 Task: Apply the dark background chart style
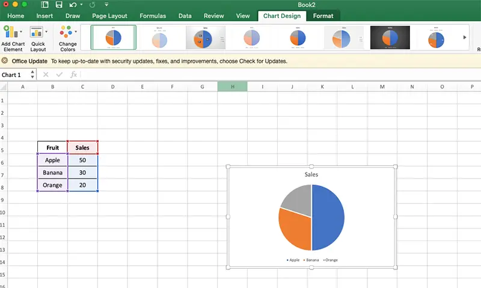390,37
